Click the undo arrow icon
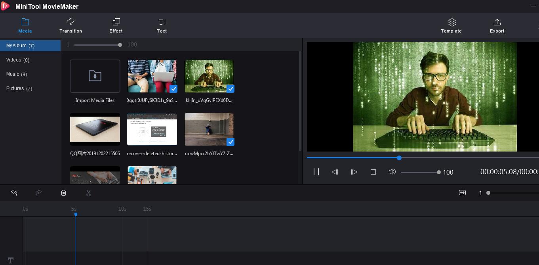This screenshot has width=539, height=265. (14, 192)
